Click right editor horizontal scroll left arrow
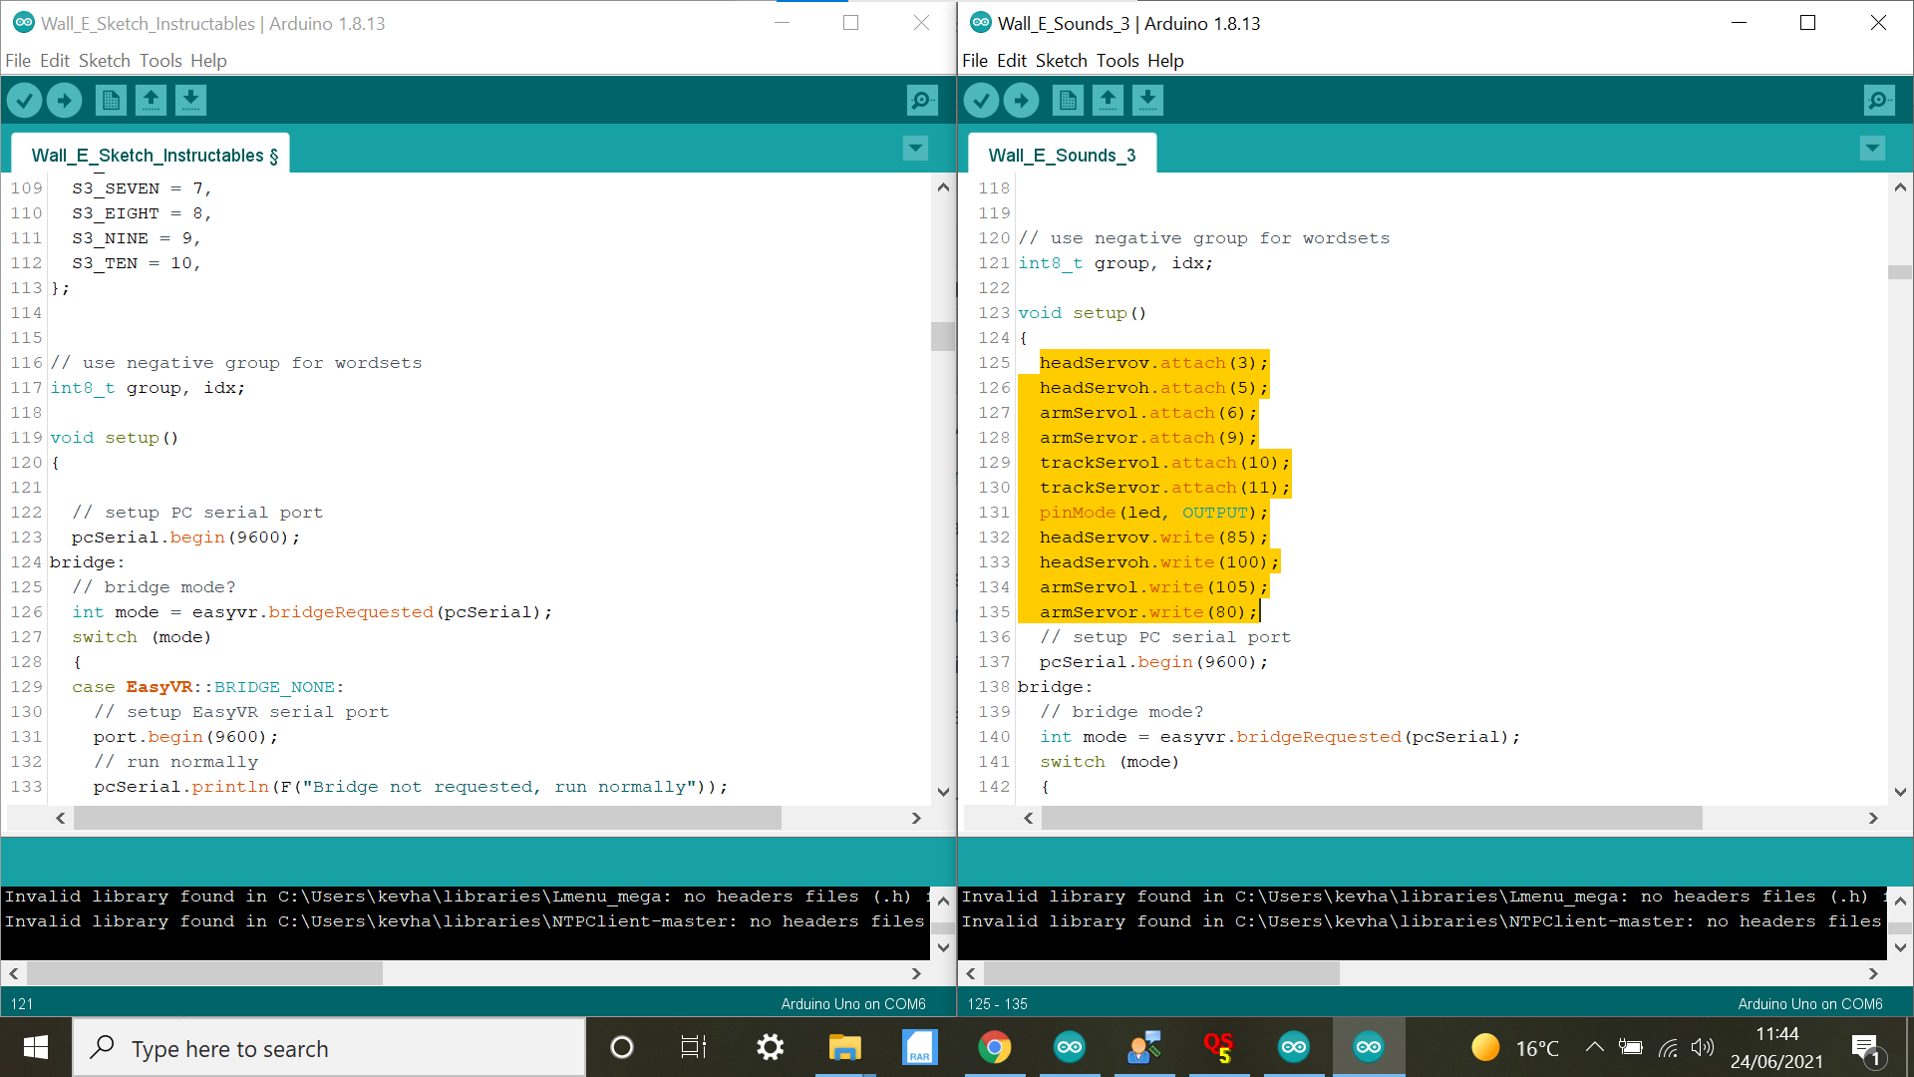This screenshot has width=1914, height=1077. tap(1029, 818)
